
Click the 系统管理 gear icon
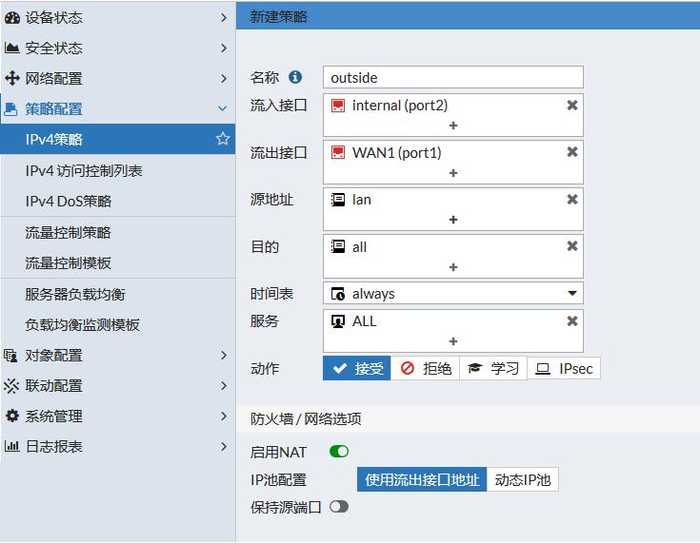click(x=12, y=416)
